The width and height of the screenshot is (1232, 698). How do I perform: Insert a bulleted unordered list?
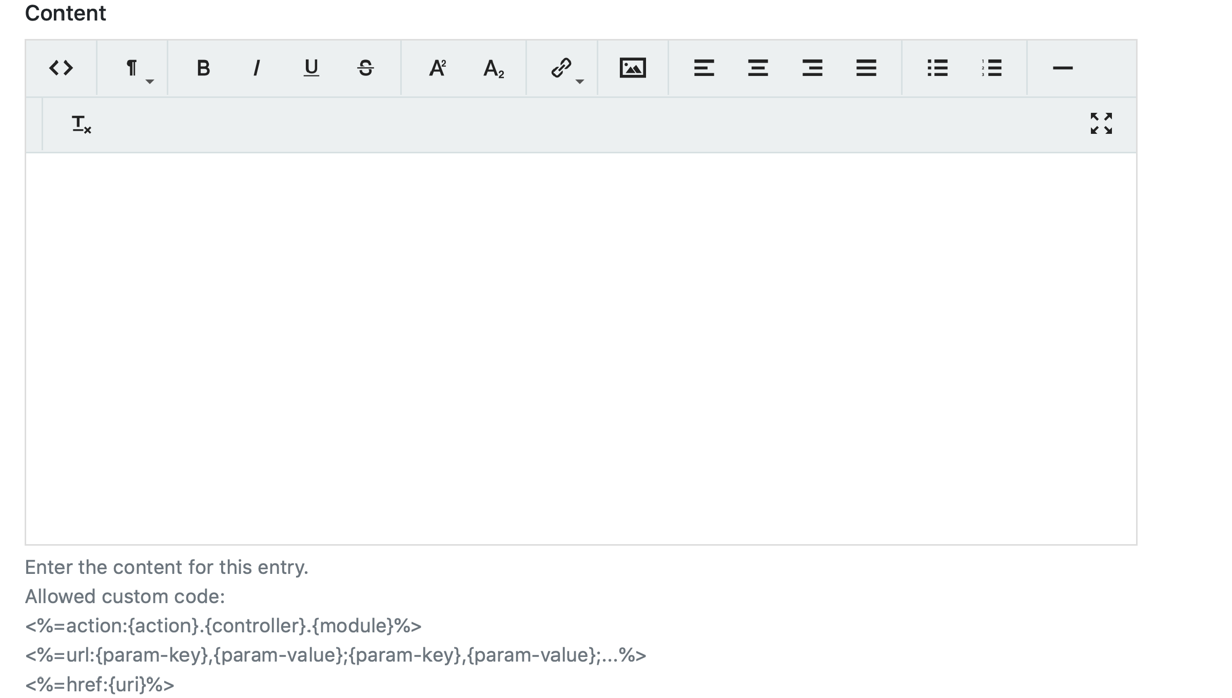coord(937,68)
